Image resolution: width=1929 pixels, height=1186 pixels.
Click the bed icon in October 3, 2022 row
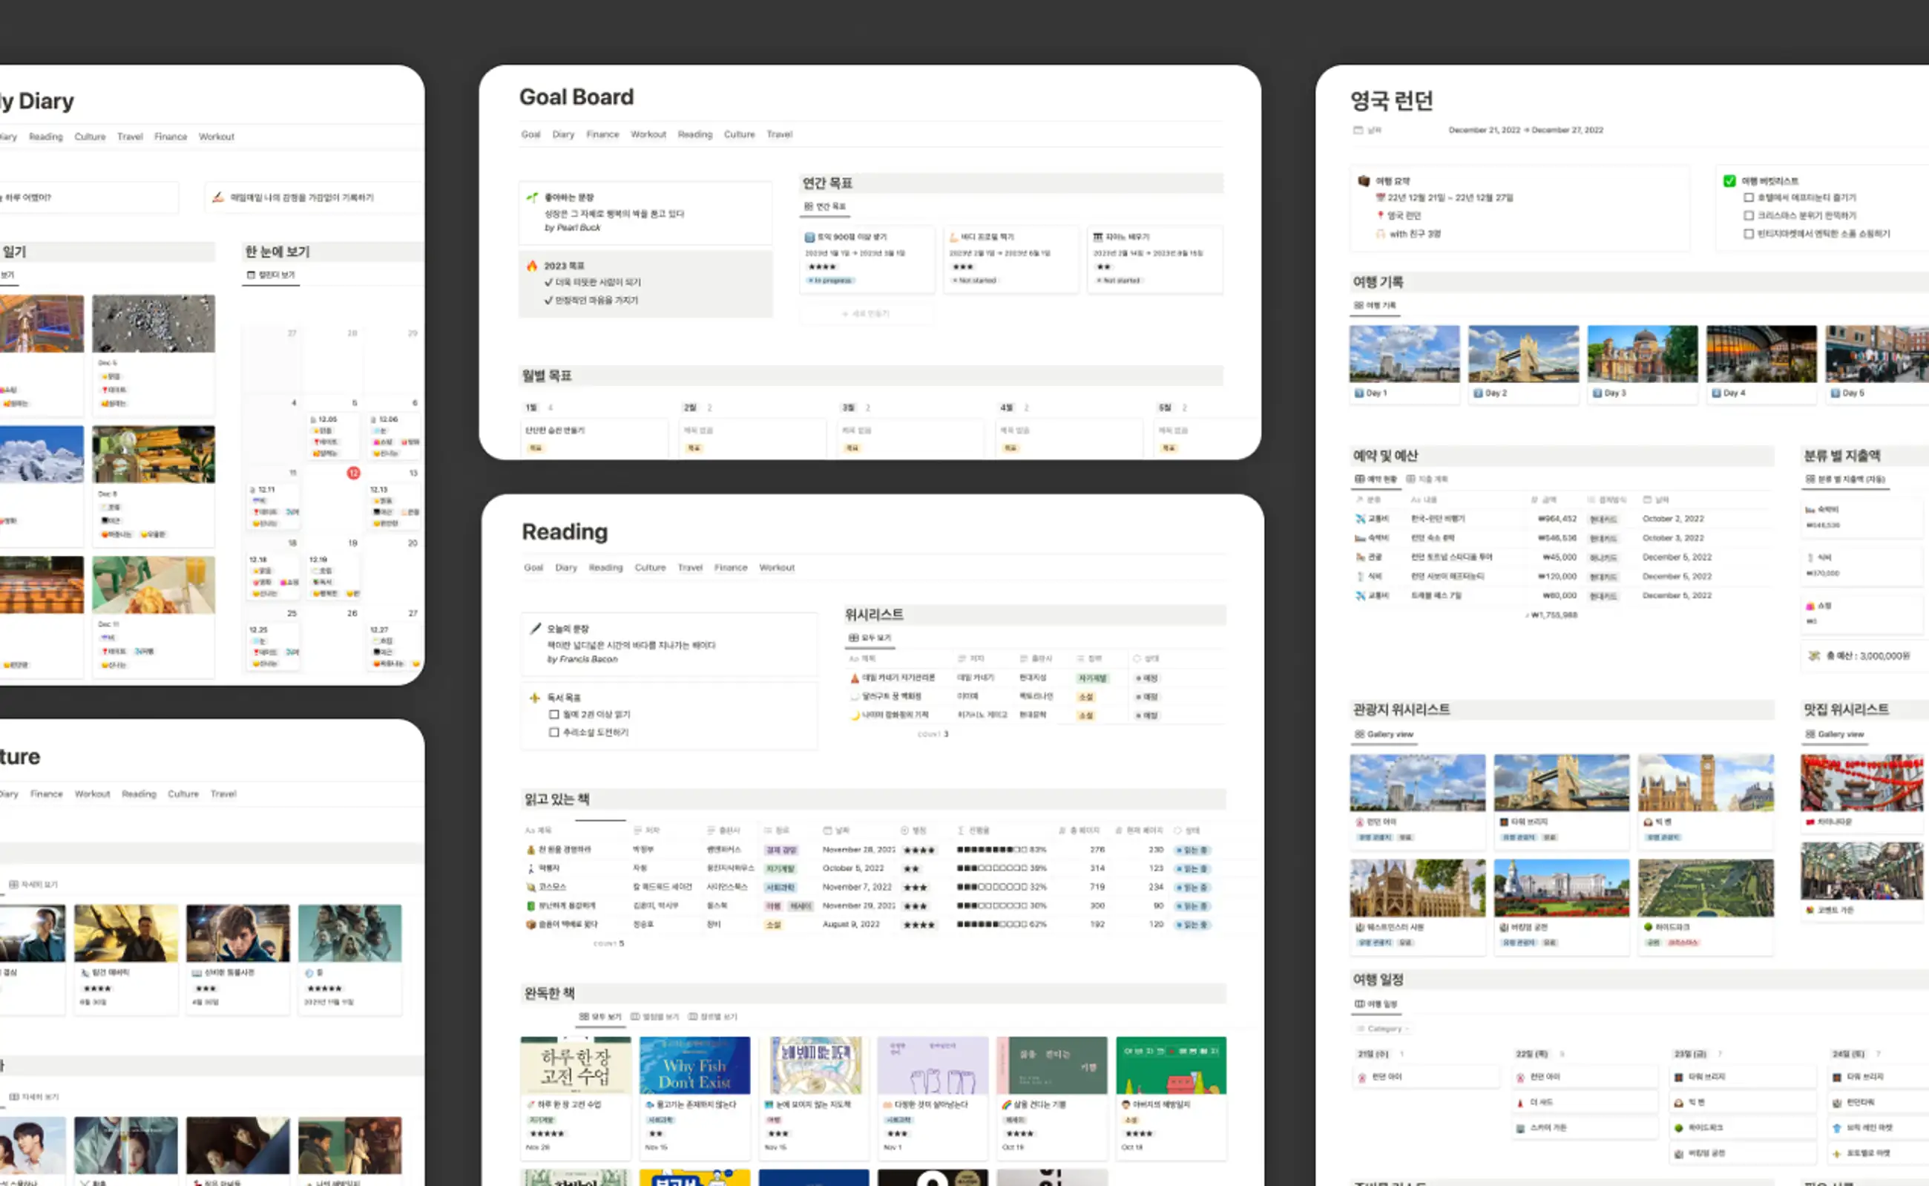click(1360, 538)
